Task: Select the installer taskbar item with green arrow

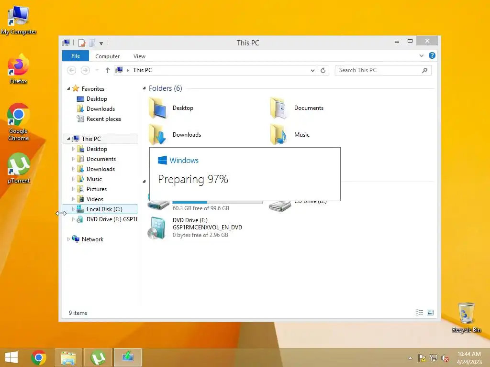Action: click(x=128, y=357)
